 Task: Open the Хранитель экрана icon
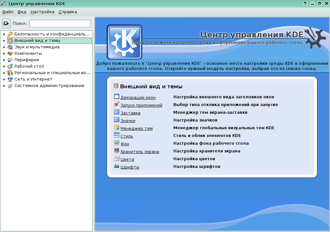pos(116,150)
